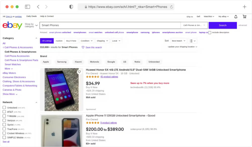The image size is (252, 147).
Task: Switch to the Auction tab
Action: pyautogui.click(x=58, y=41)
